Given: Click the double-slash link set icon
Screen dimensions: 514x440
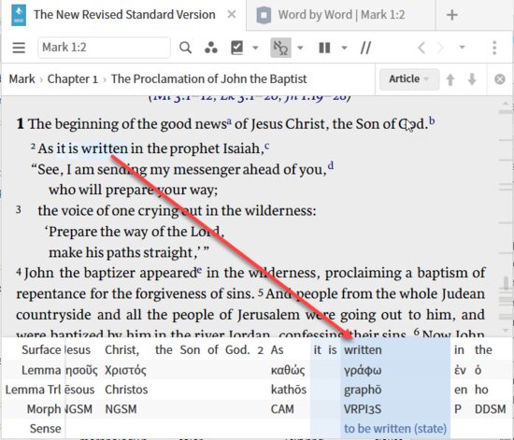Looking at the screenshot, I should [365, 48].
